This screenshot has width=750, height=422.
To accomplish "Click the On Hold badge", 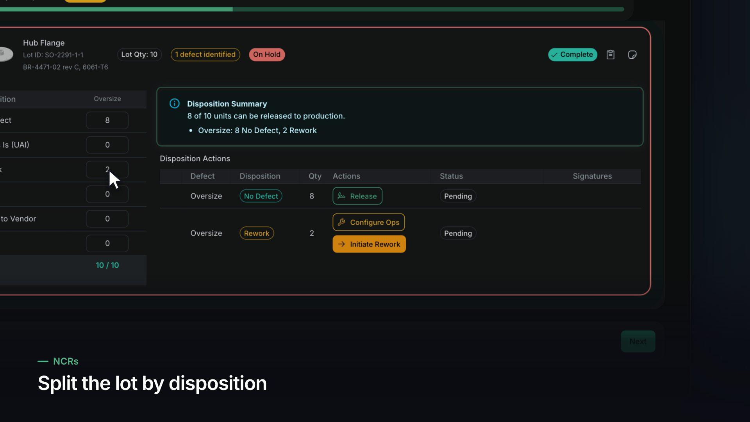I will coord(267,55).
